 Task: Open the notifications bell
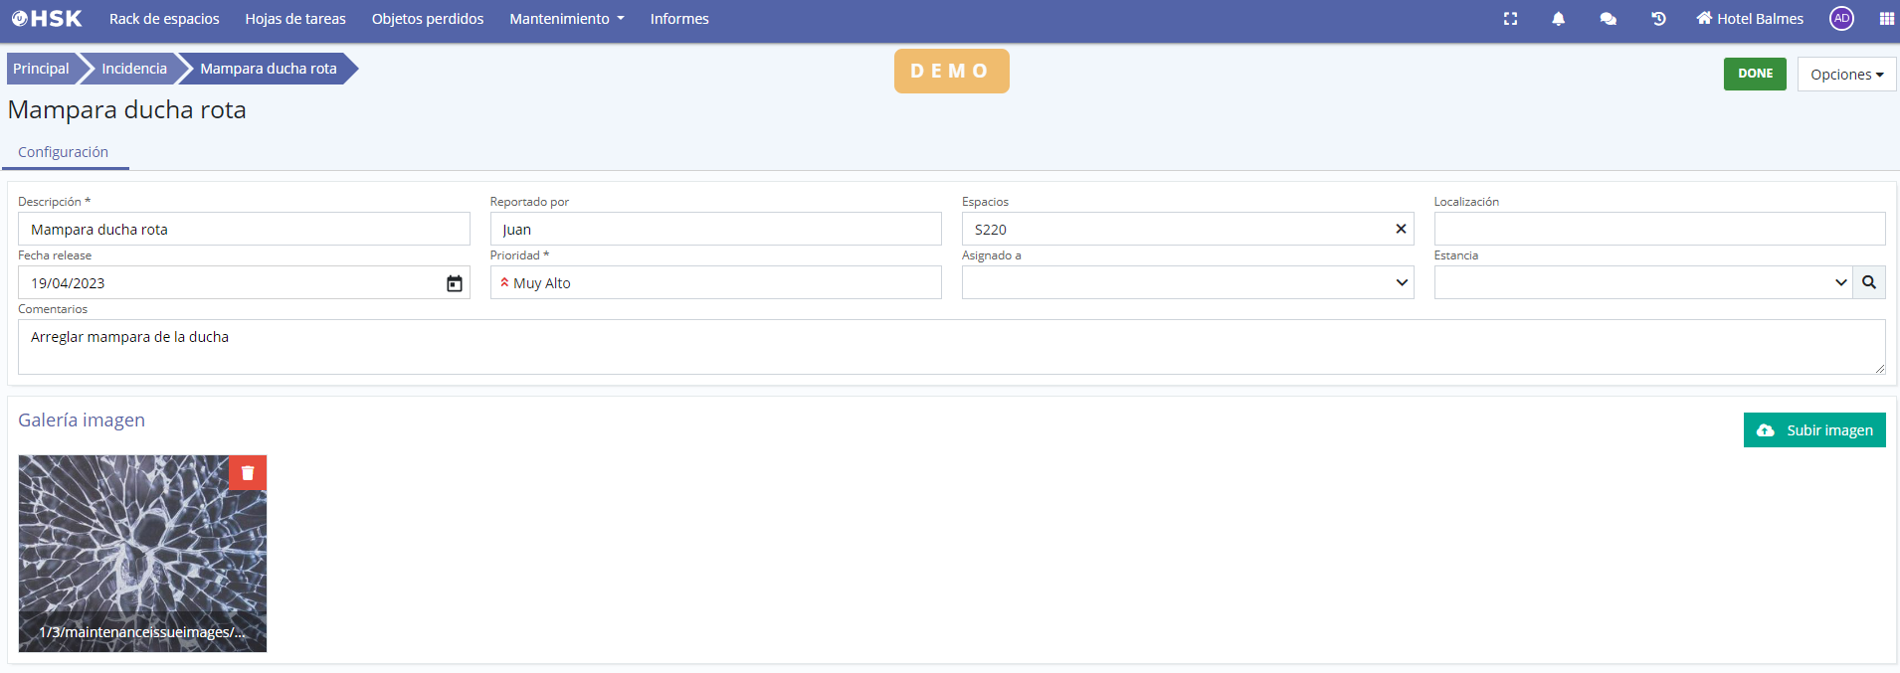[1558, 19]
